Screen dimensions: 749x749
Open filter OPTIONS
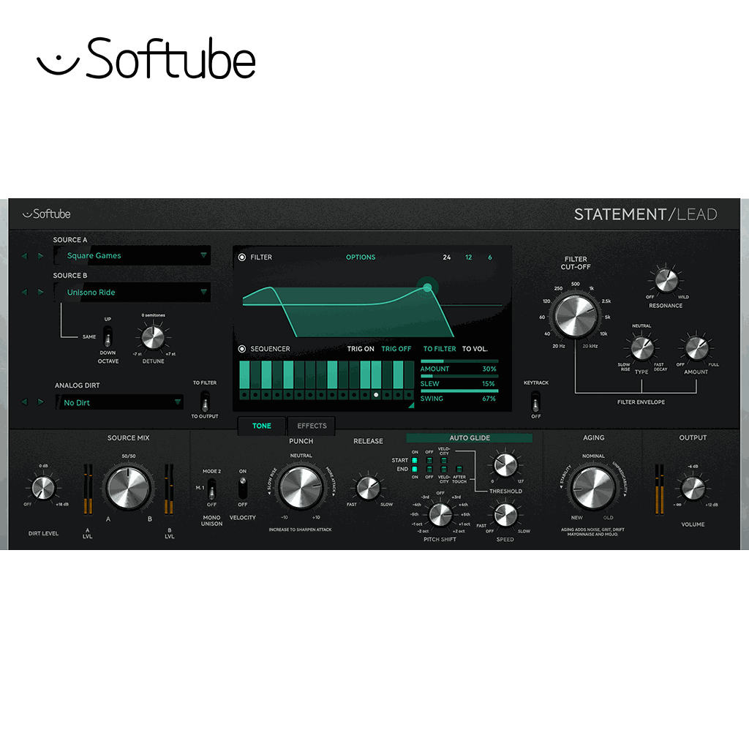click(361, 257)
